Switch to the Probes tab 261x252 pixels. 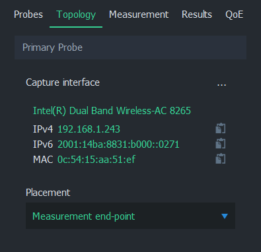28,15
